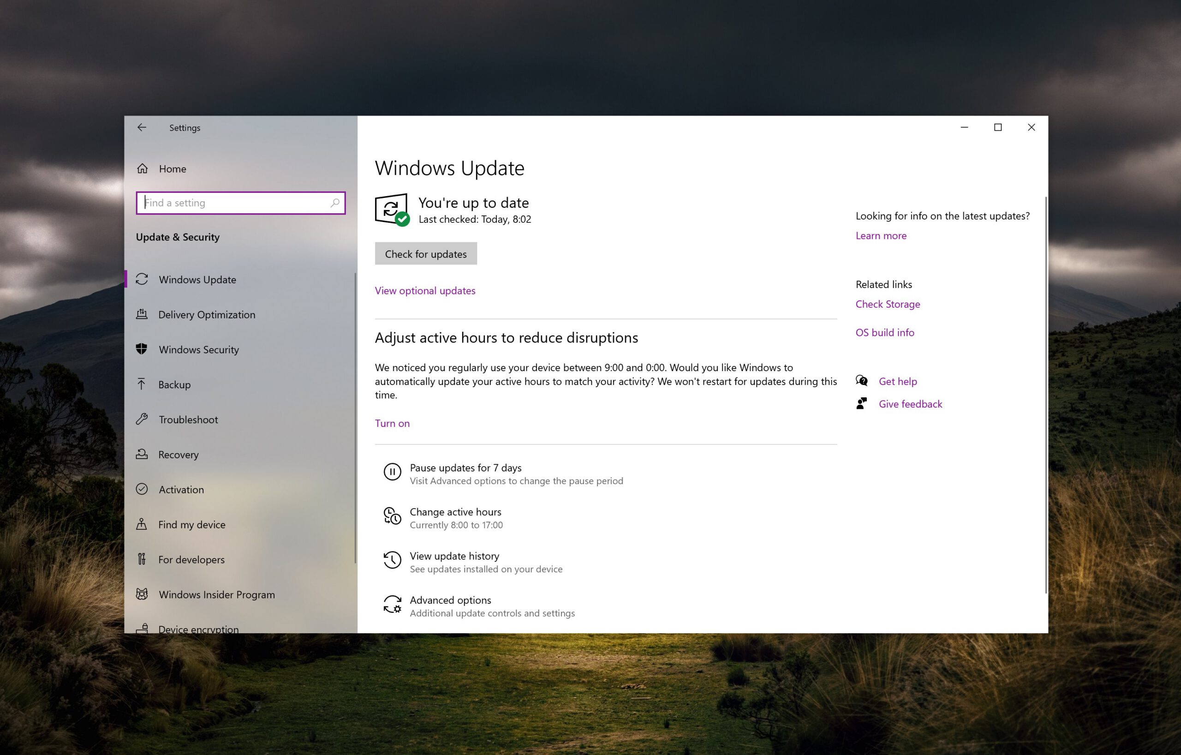Click the Home house icon

[142, 169]
